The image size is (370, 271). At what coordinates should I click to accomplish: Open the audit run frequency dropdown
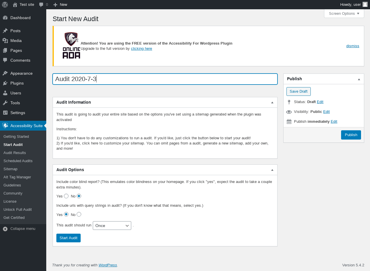click(112, 226)
